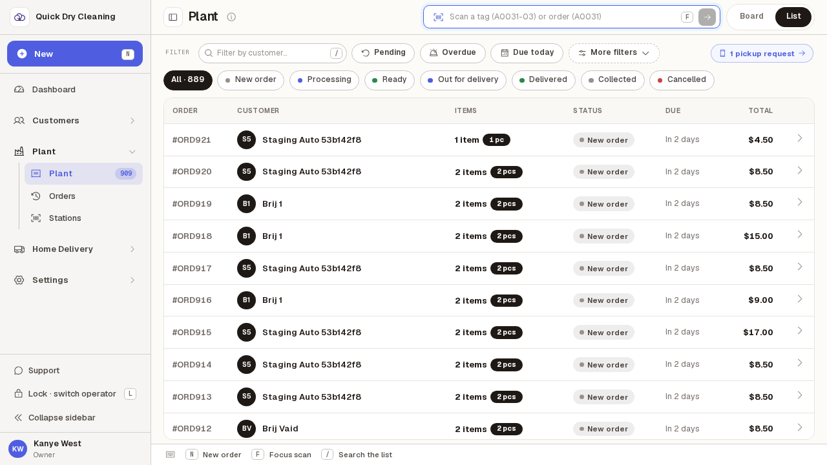
Task: Expand the Customers sidebar section
Action: 75,121
